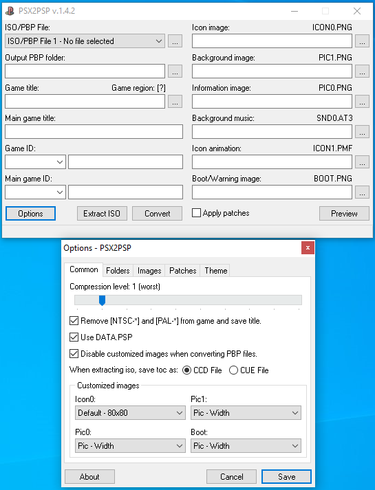
Task: Select CCD File radio button
Action: pyautogui.click(x=186, y=370)
